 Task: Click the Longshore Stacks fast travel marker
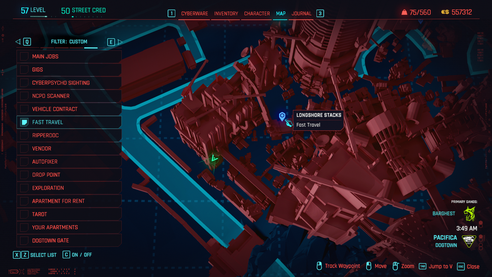[x=282, y=116]
